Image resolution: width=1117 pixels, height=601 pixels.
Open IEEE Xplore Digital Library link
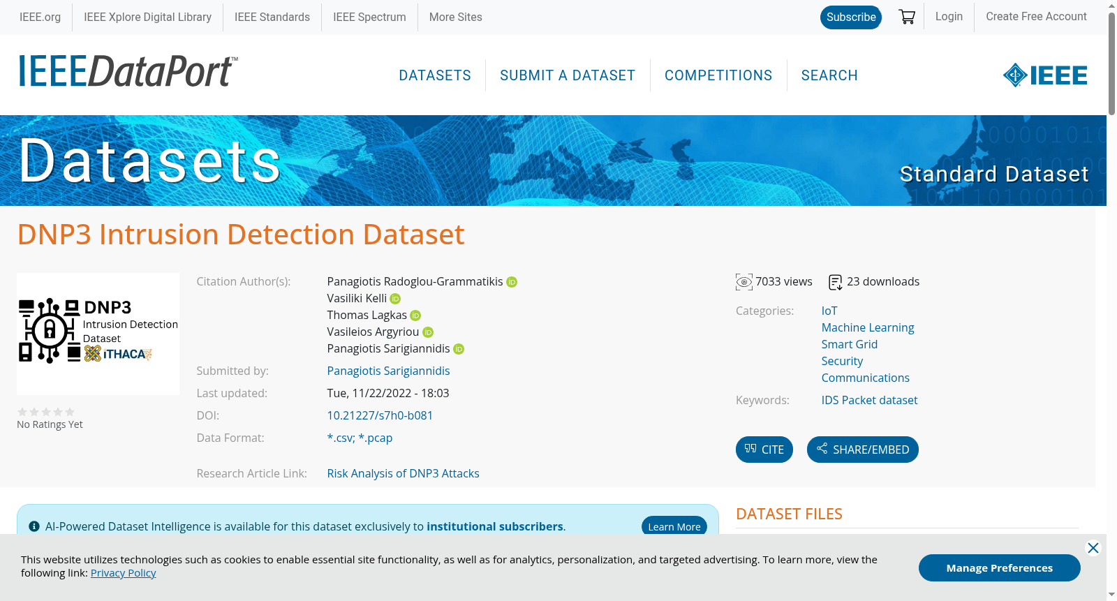click(x=147, y=17)
